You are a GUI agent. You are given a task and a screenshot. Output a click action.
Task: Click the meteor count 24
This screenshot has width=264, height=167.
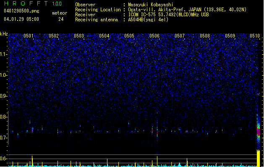(61, 19)
